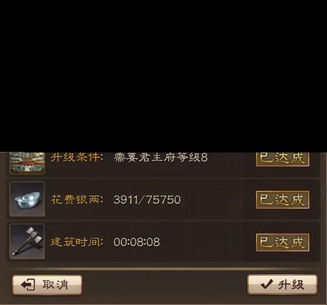Click 已达成 badge for 建筑时间 row
Viewport: 327px width, 305px height.
click(x=283, y=242)
